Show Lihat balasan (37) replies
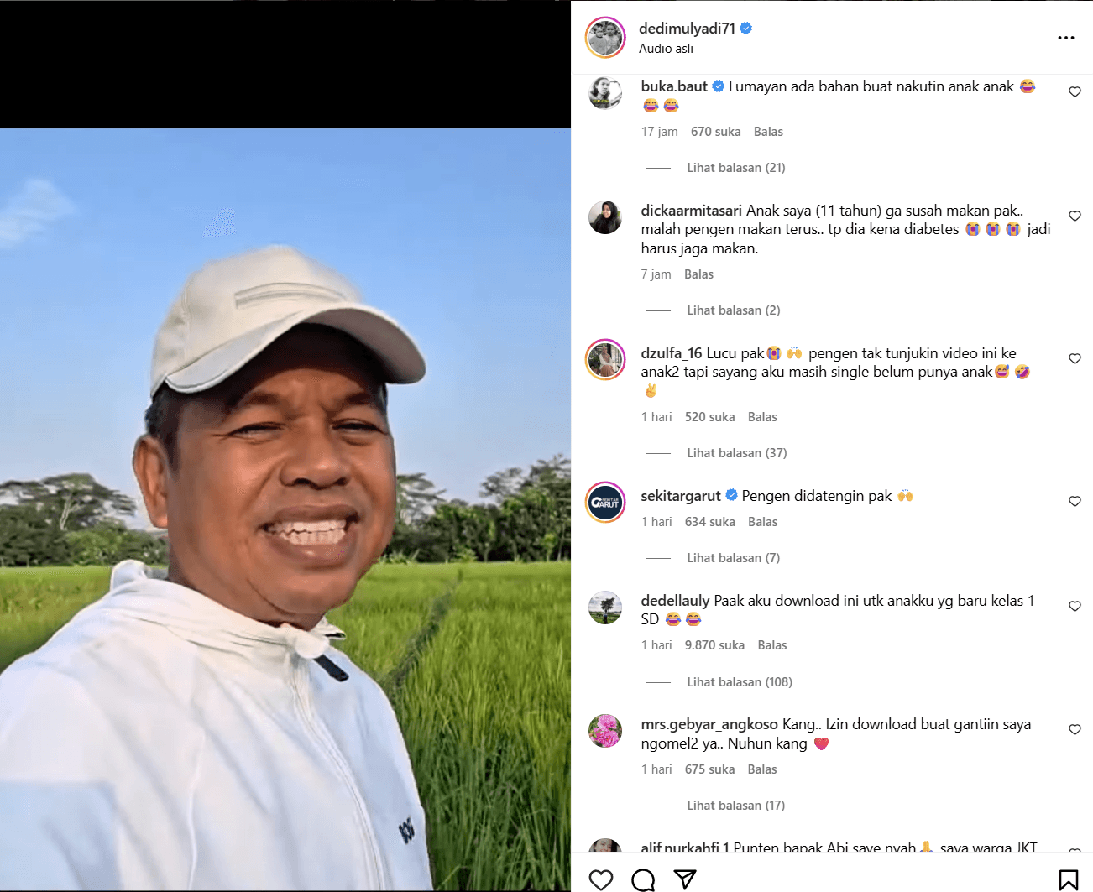Screen dimensions: 1093x892 [737, 453]
